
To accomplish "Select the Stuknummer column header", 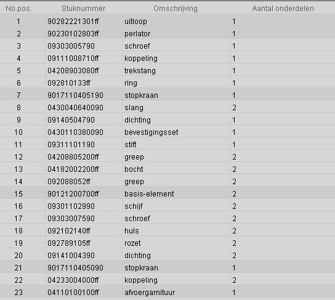I will coord(84,9).
